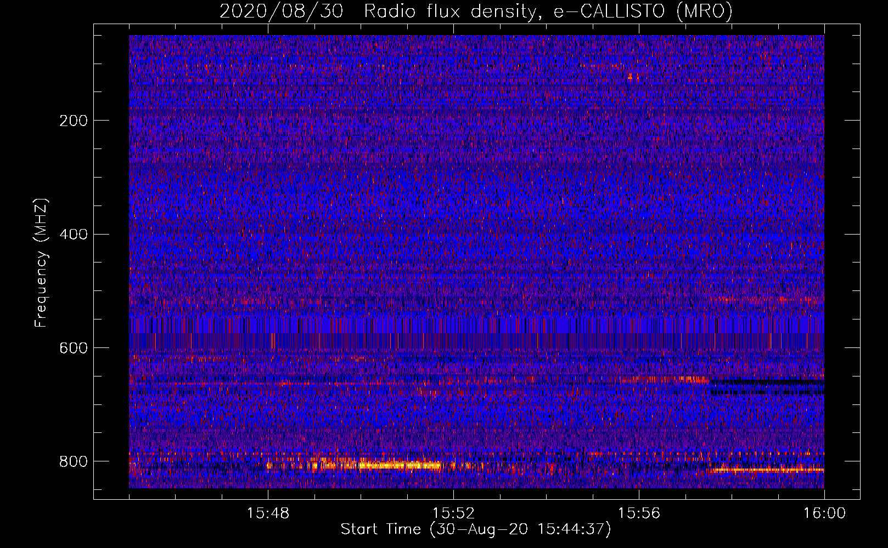Click the black dropout band near 670 MHz
The width and height of the screenshot is (888, 548).
point(768,381)
